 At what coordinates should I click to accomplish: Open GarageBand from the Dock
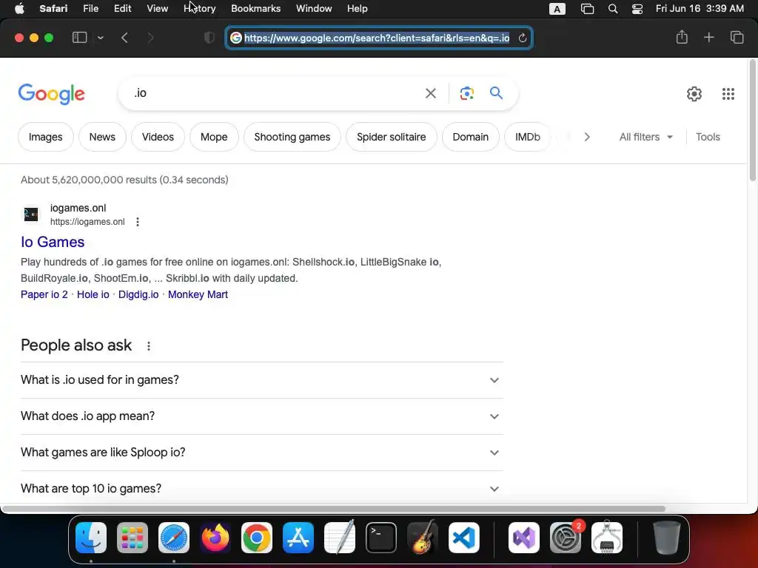(x=423, y=538)
